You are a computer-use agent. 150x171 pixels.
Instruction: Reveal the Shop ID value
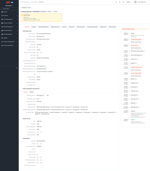[41, 144]
